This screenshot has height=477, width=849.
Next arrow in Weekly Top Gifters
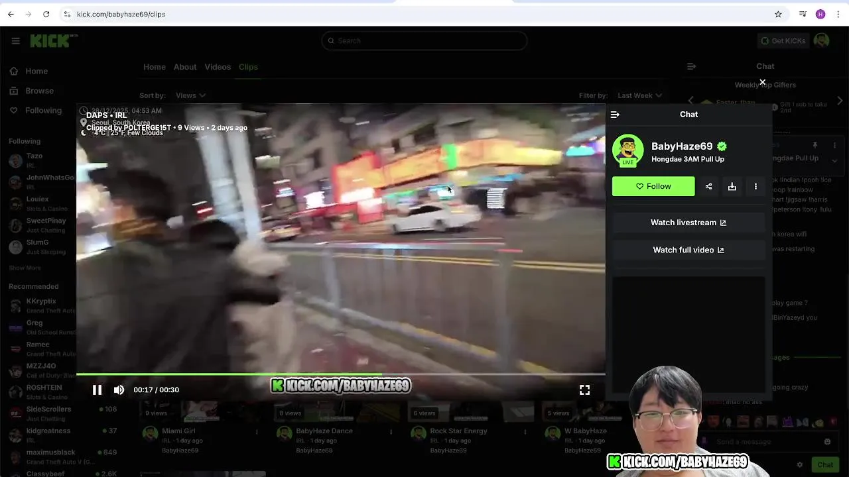[x=840, y=101]
